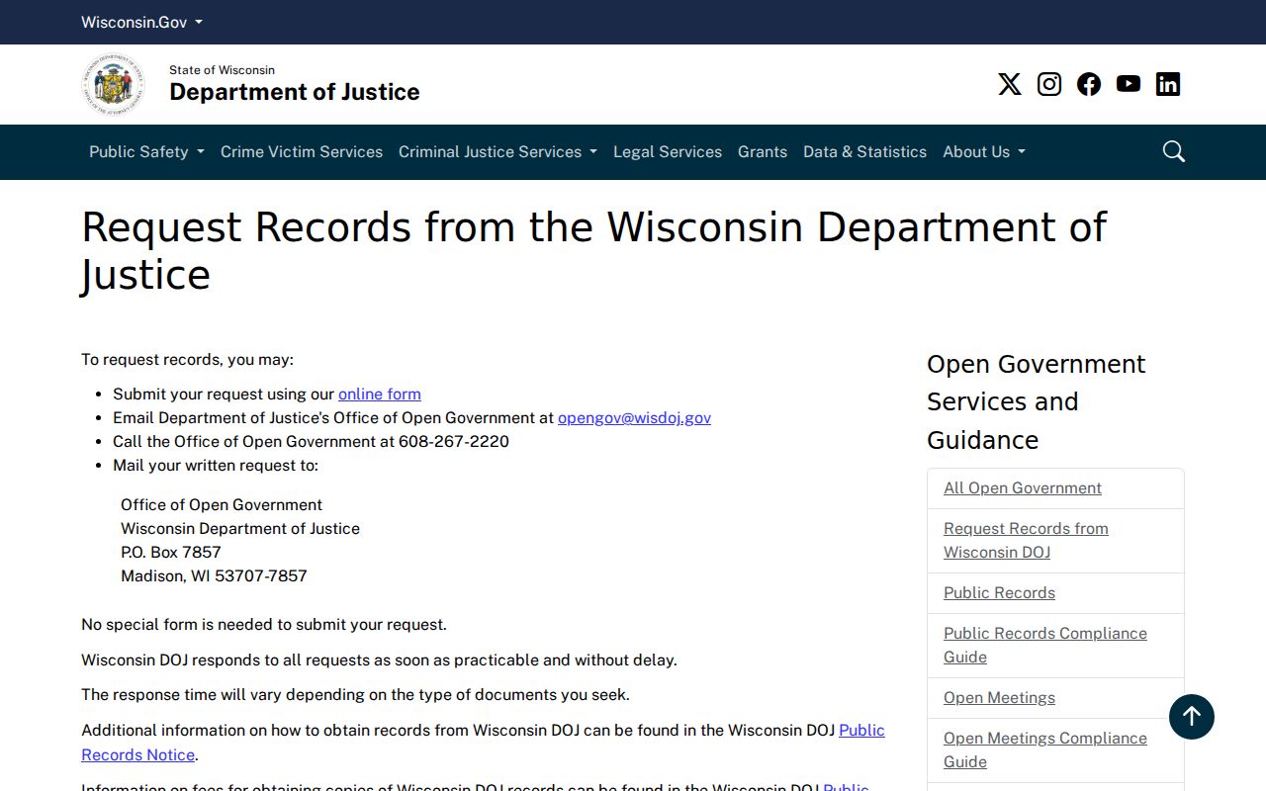
Task: Click the phone number 608-267-2220
Action: click(454, 441)
